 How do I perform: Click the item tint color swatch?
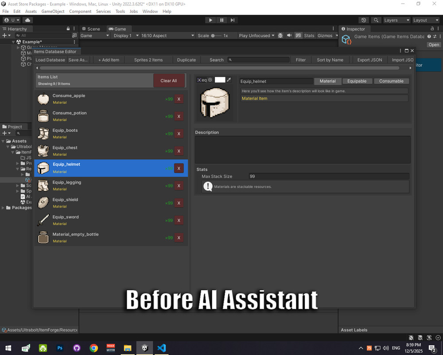coord(220,80)
